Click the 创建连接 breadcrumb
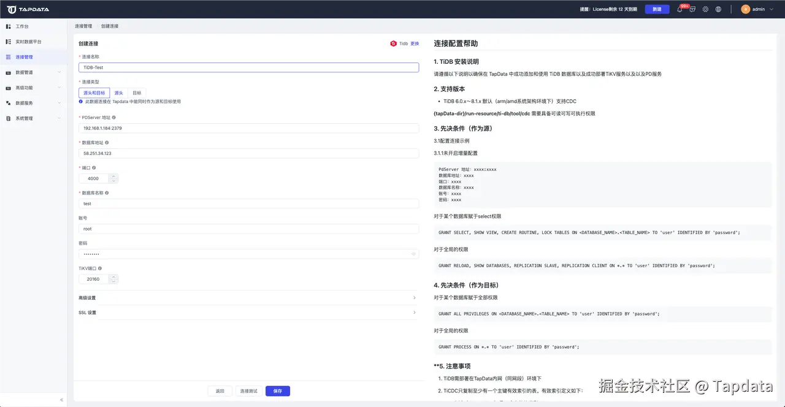This screenshot has width=785, height=407. [x=110, y=26]
